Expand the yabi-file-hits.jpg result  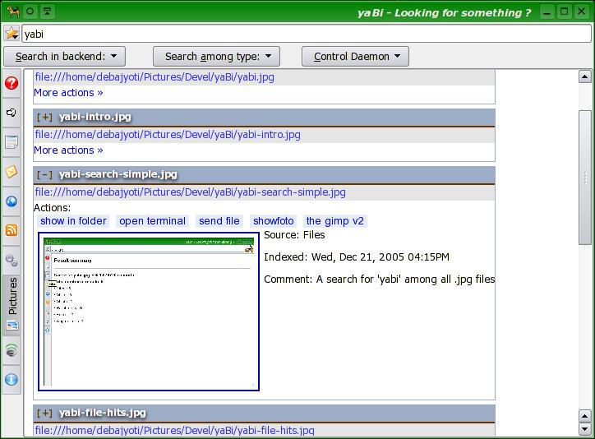[44, 413]
